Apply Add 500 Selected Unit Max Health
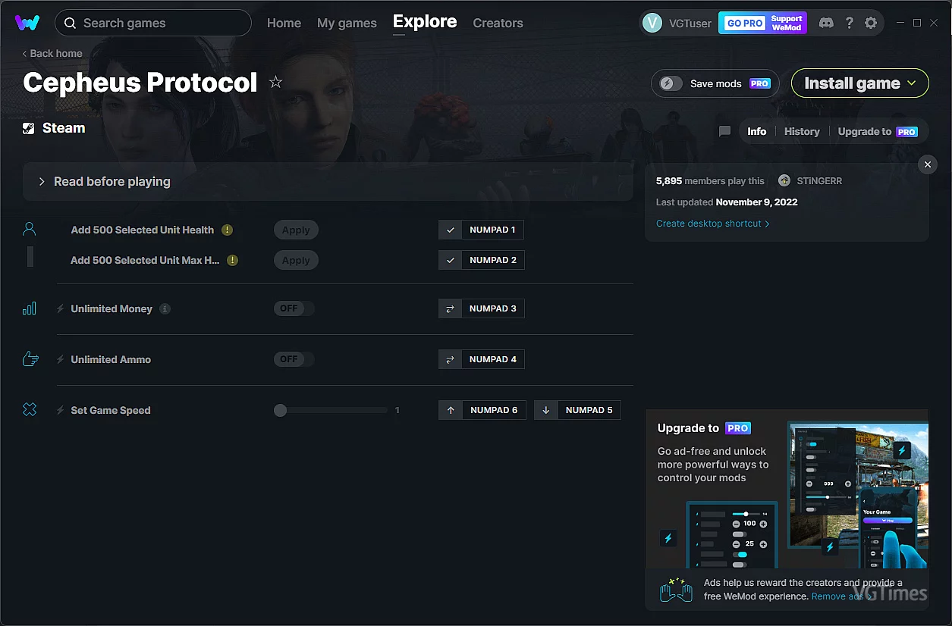952x626 pixels. (296, 260)
